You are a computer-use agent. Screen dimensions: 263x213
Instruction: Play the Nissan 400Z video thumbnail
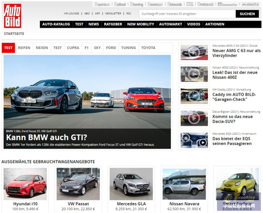(194, 74)
